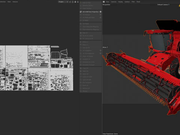The width and height of the screenshot is (180, 135).
Task: Click the round gear-like icon near Project dropdown
Action: [75, 2]
